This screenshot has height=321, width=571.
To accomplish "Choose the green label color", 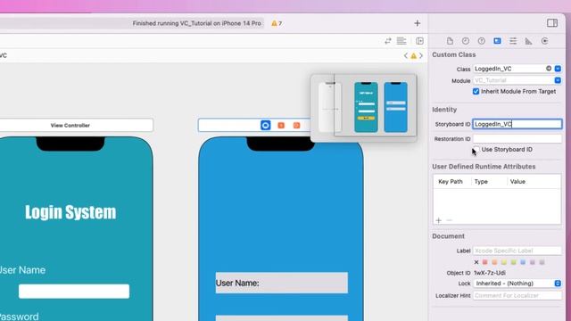I will [514, 262].
